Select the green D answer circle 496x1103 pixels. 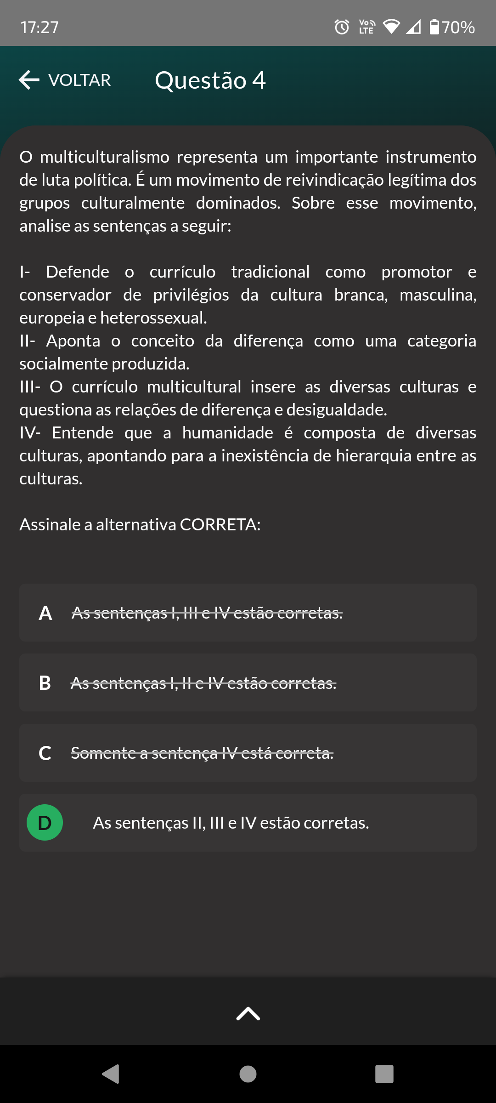click(45, 822)
